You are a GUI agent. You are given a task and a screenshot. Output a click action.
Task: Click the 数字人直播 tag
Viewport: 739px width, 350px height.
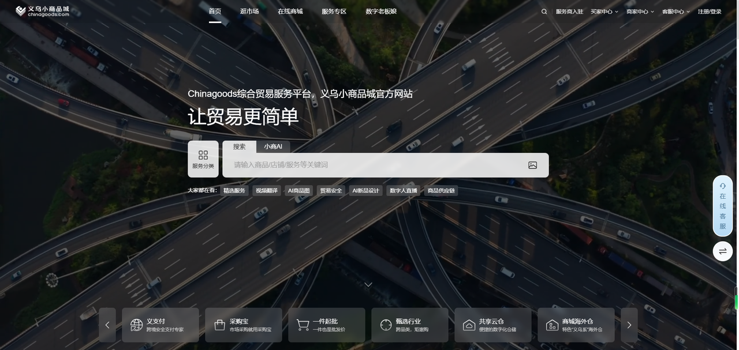coord(404,191)
